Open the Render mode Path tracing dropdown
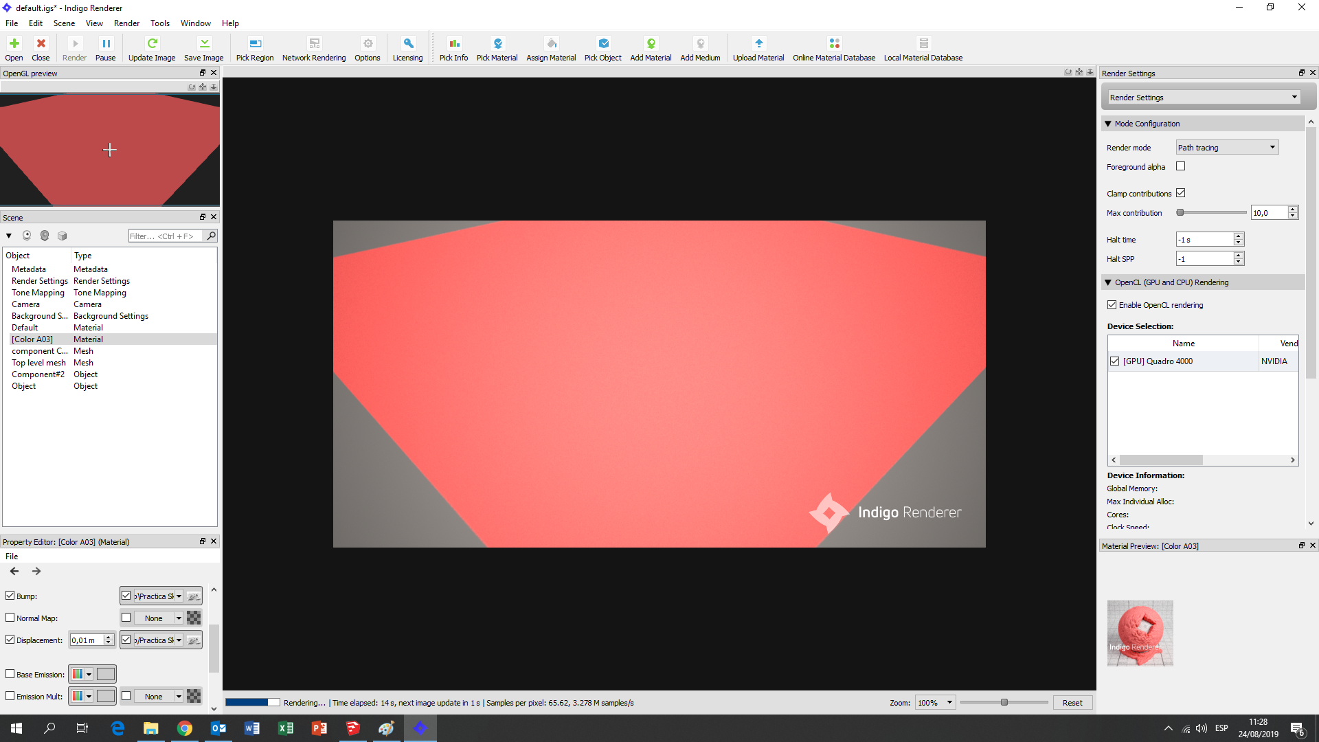1319x742 pixels. coord(1227,147)
